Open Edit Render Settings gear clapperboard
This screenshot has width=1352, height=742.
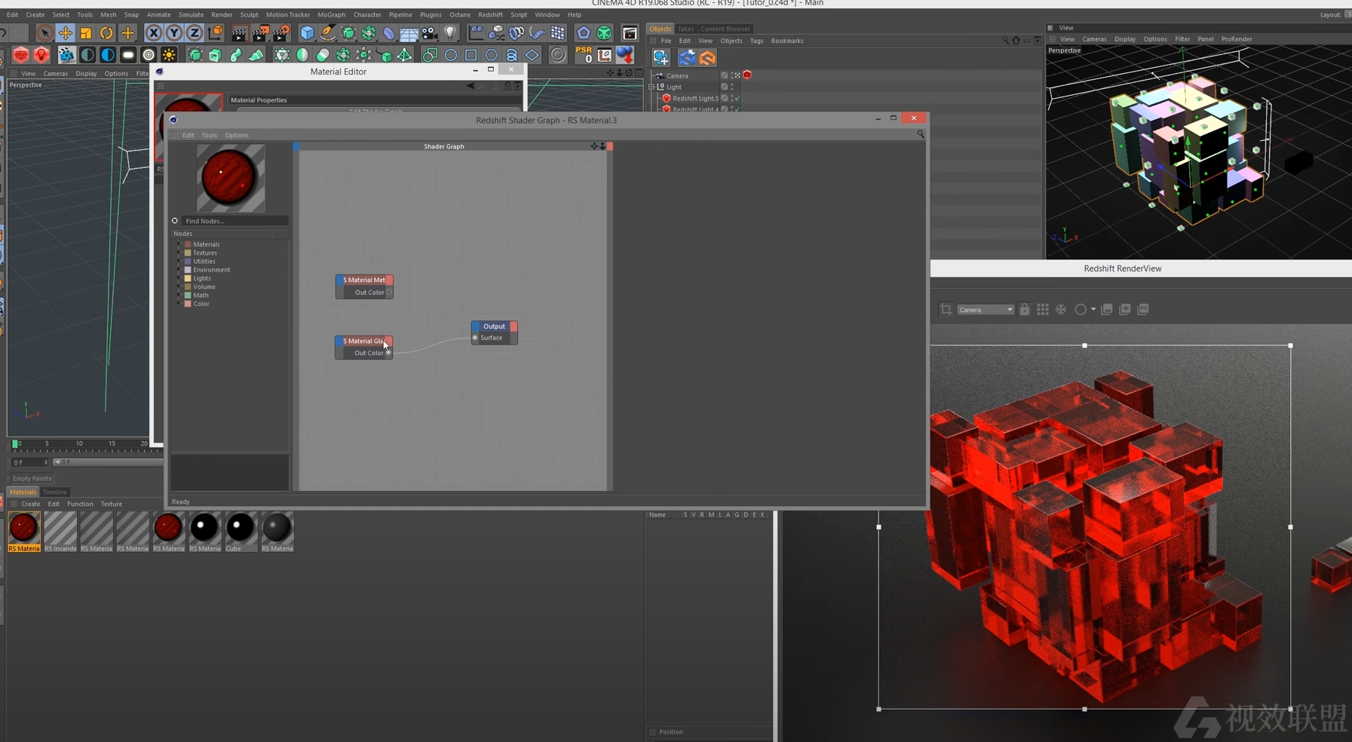click(x=281, y=33)
